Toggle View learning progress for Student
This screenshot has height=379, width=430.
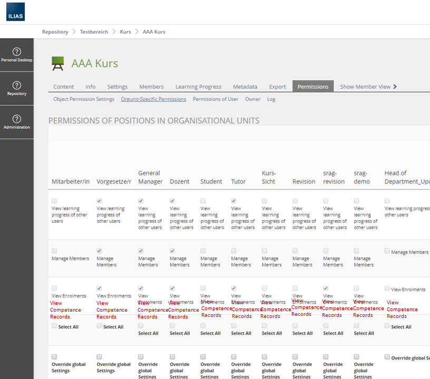click(203, 201)
